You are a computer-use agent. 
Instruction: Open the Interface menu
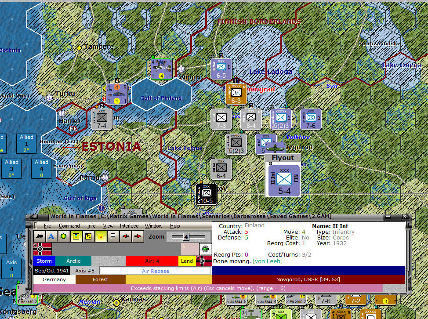[129, 226]
